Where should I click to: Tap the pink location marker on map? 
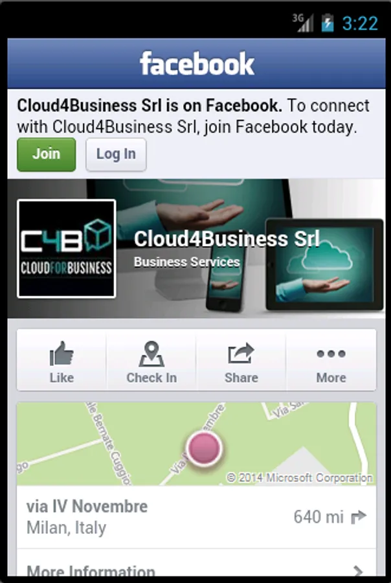[204, 448]
